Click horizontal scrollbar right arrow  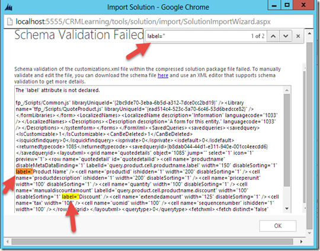(x=302, y=242)
